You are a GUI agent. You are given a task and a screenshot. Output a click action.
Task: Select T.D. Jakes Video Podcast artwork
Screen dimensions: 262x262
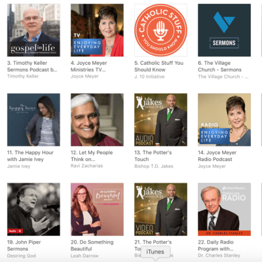pos(160,209)
